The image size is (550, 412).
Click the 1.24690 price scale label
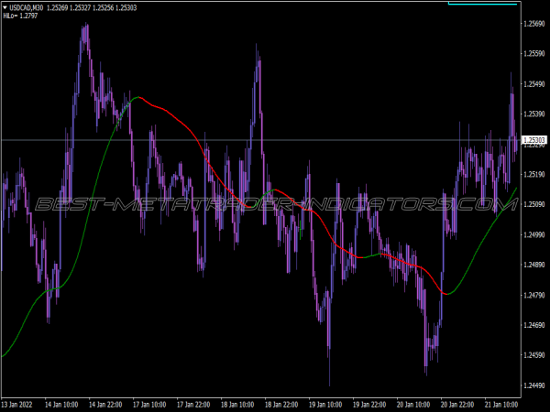click(x=533, y=325)
